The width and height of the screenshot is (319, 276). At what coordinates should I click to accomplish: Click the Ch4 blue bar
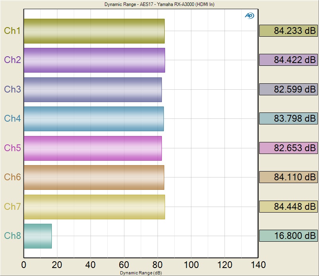pos(94,119)
